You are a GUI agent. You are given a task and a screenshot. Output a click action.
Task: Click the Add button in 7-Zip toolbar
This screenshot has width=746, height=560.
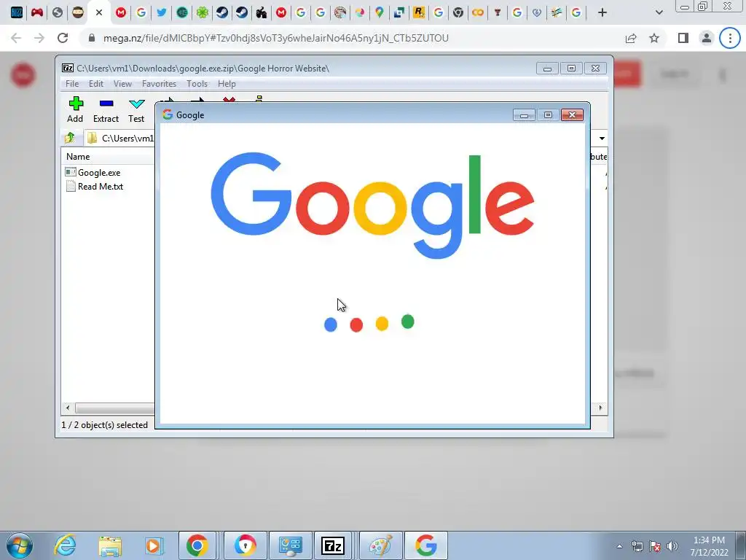pos(75,109)
